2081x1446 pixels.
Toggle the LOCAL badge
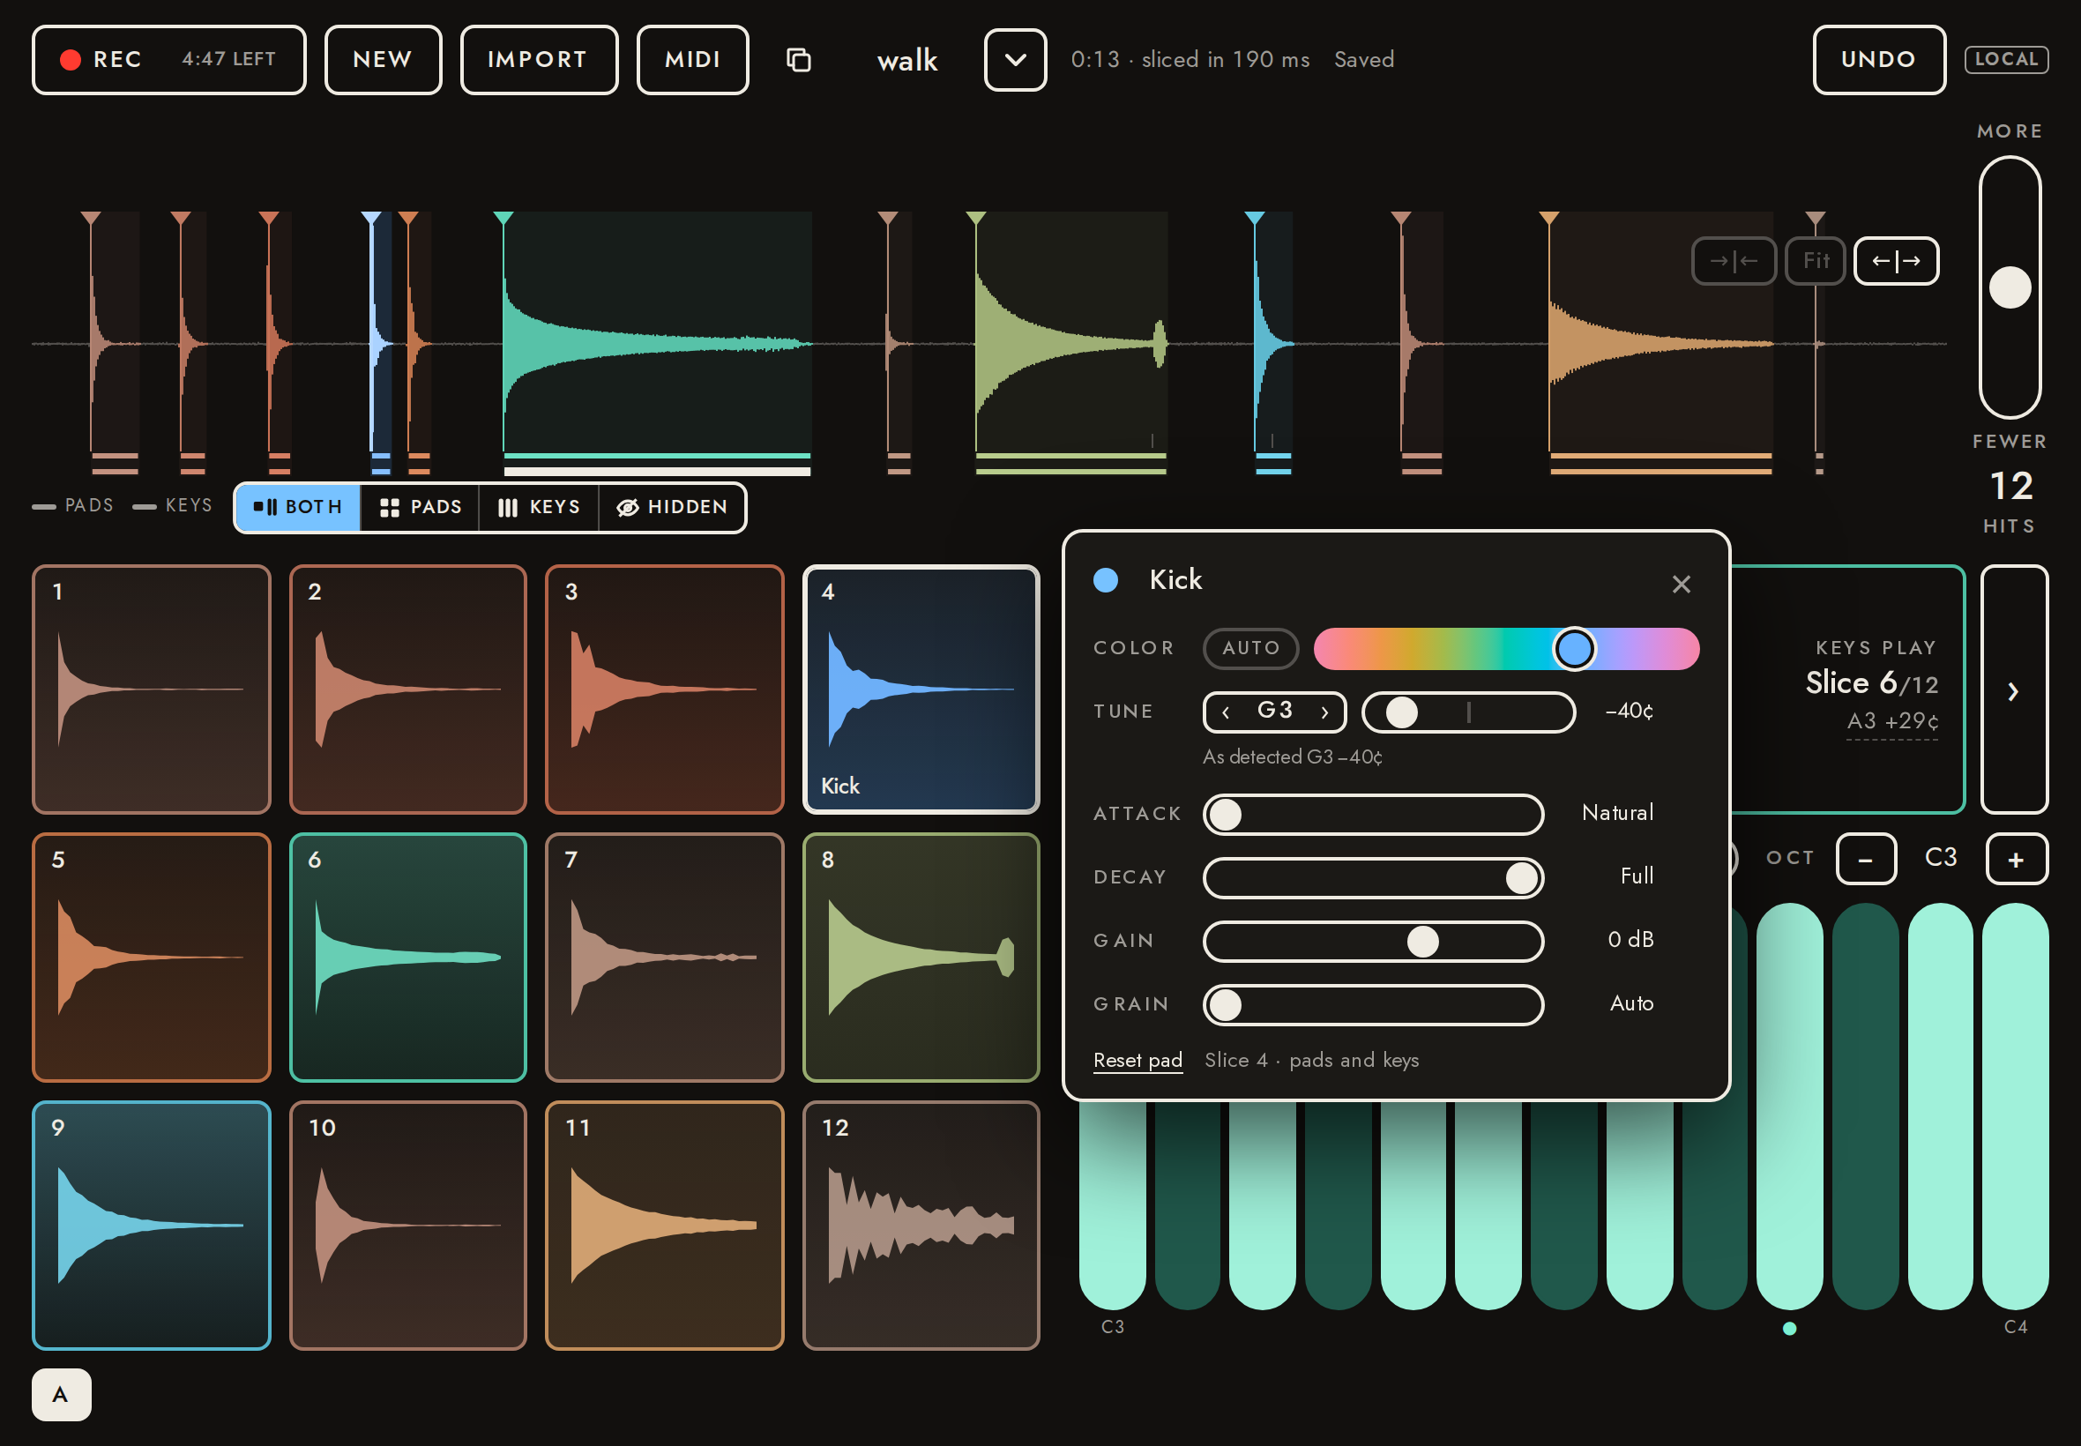[x=2006, y=60]
